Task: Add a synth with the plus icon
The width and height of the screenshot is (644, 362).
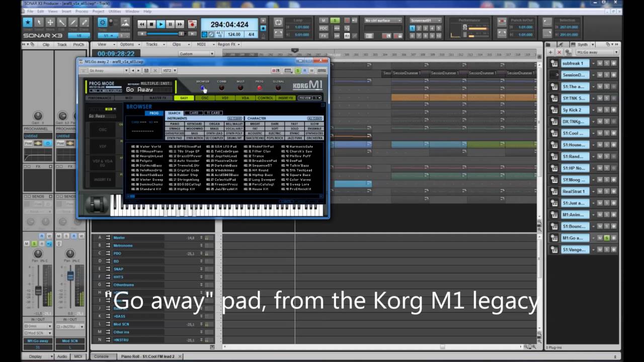Action: tap(551, 52)
